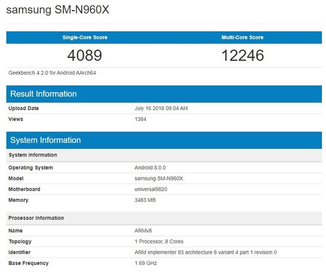Select the gray System Information subheader row

164,155
